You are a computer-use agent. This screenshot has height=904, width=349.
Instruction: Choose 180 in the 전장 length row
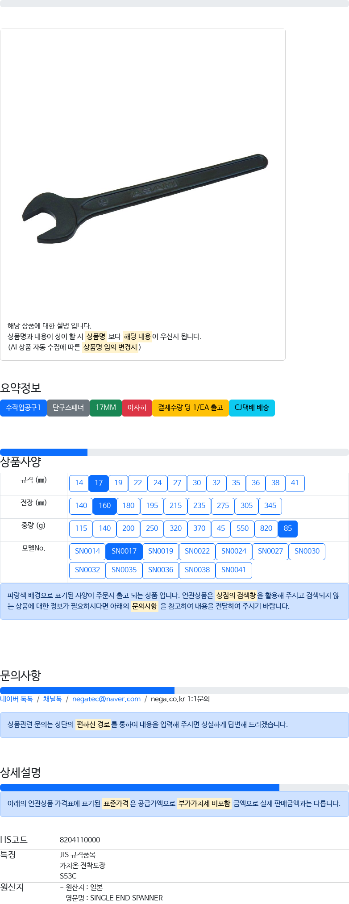[x=129, y=506]
